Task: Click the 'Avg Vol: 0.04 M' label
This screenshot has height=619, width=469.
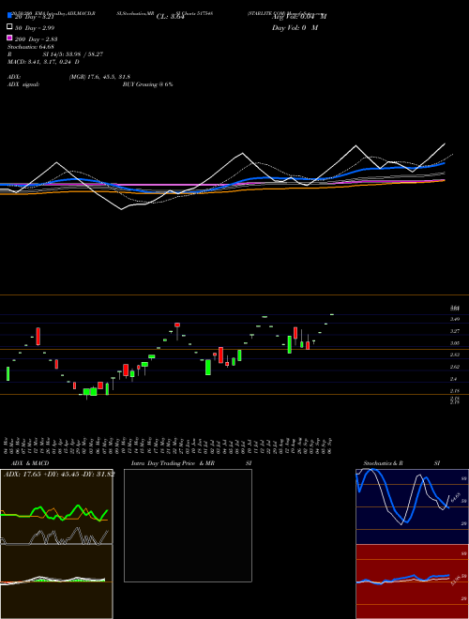Action: point(299,17)
